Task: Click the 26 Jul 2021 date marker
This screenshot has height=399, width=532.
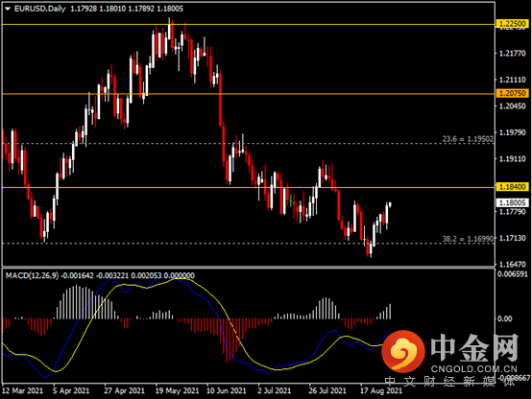Action: [x=327, y=391]
